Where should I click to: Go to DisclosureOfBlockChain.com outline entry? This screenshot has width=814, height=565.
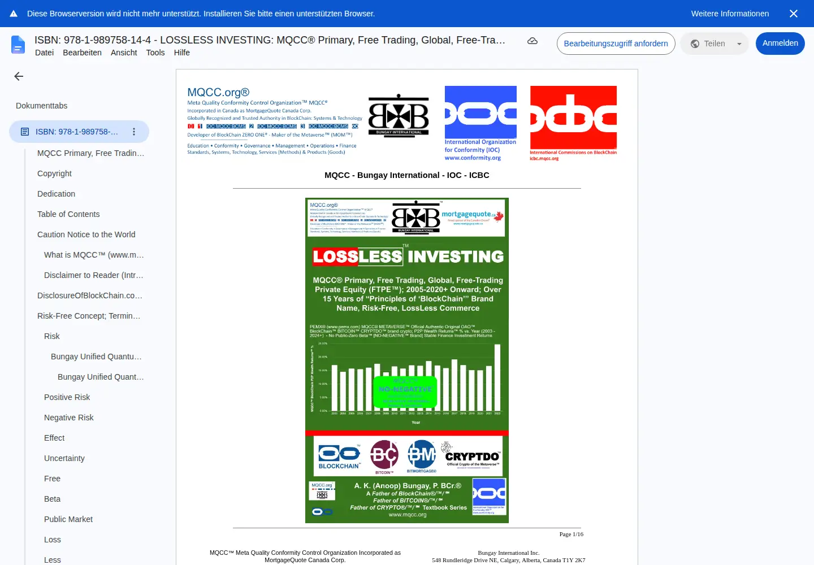click(x=90, y=295)
